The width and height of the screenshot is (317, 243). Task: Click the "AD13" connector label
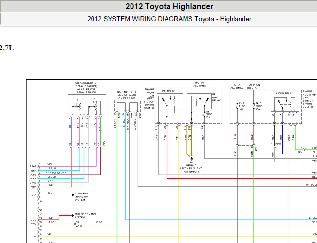click(x=79, y=226)
